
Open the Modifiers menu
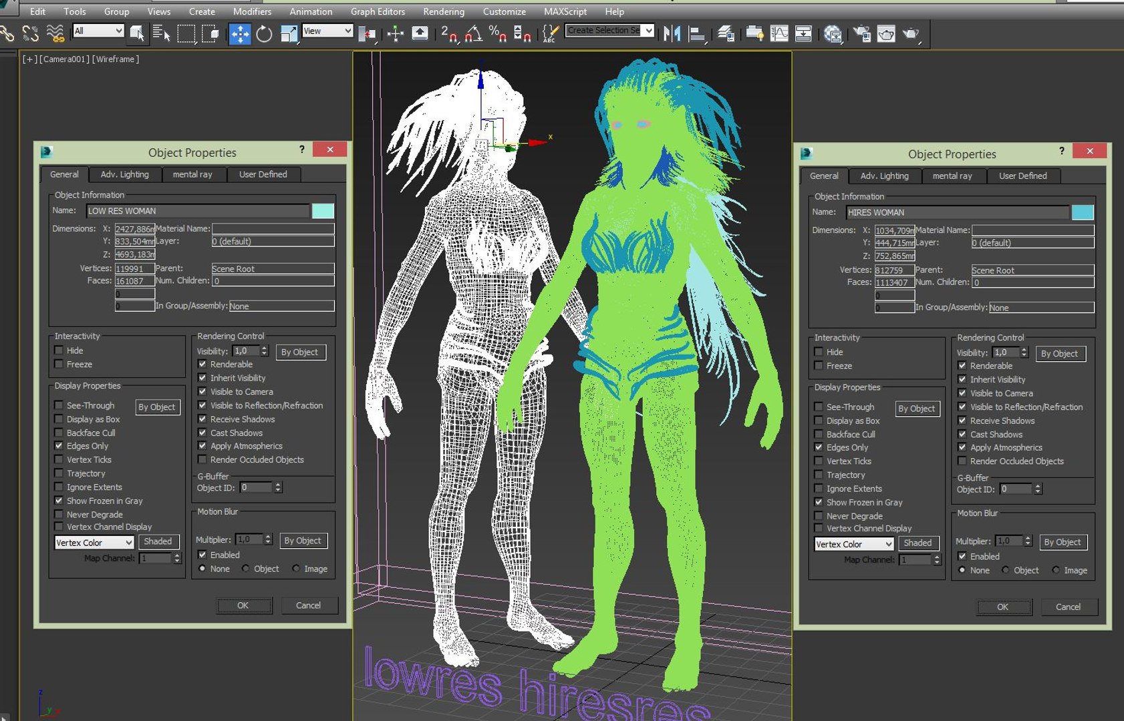[252, 11]
